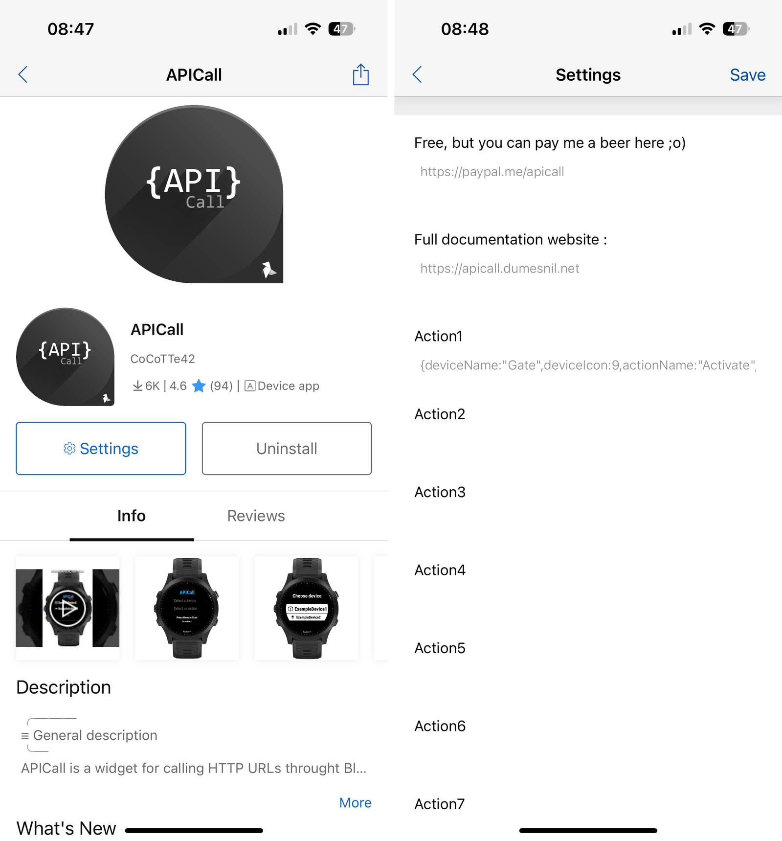Tap the Device app type icon

tap(250, 386)
